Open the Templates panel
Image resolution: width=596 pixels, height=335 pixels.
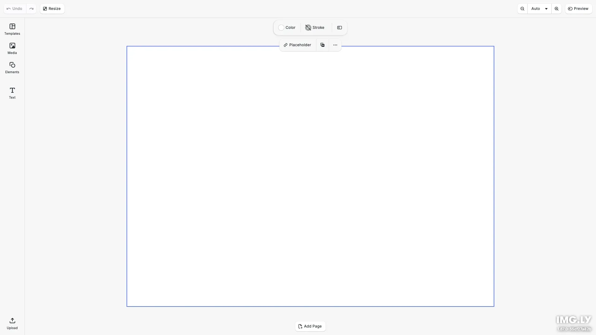click(x=12, y=29)
